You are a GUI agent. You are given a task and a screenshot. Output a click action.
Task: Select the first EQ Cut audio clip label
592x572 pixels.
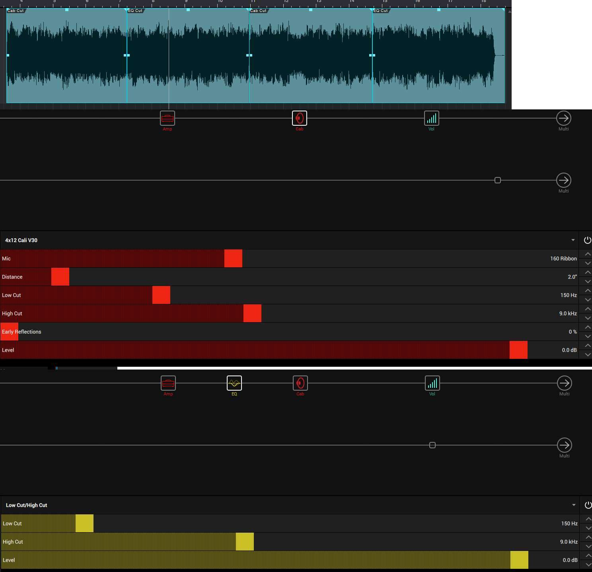tap(135, 11)
